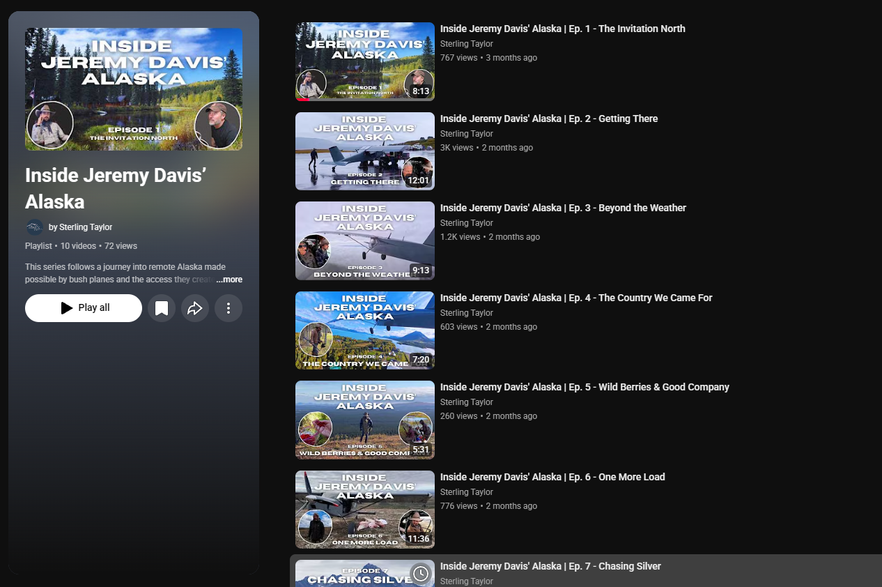Viewport: 882px width, 587px height.
Task: Open the Ep. 6 One More Load thumbnail
Action: [x=365, y=510]
